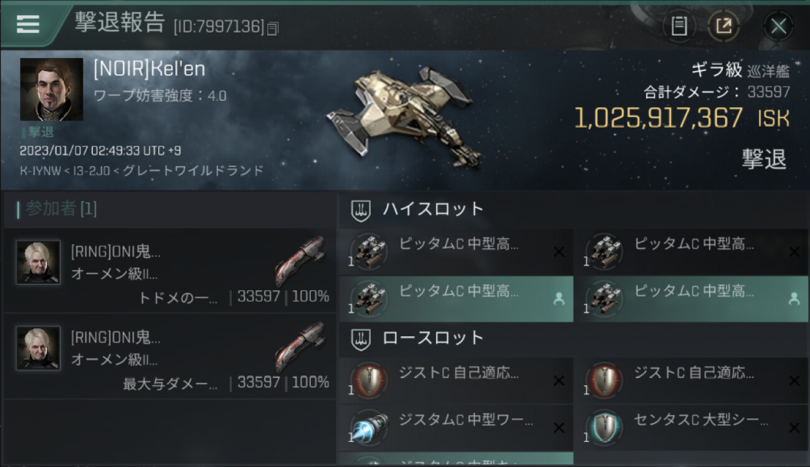Select the first ピッタムC 中型高 module
810x467 pixels.
tap(456, 252)
